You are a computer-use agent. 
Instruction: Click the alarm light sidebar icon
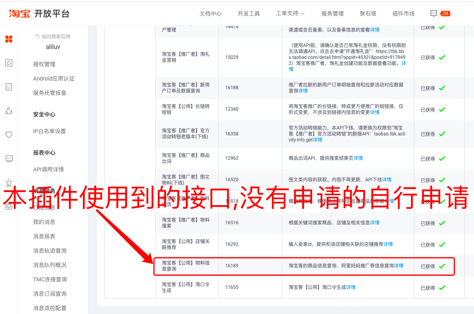(x=9, y=183)
